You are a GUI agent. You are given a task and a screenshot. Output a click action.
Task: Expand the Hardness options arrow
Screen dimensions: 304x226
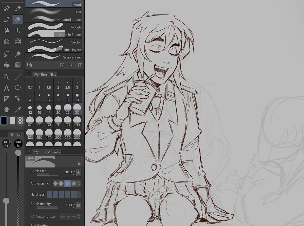(79, 195)
